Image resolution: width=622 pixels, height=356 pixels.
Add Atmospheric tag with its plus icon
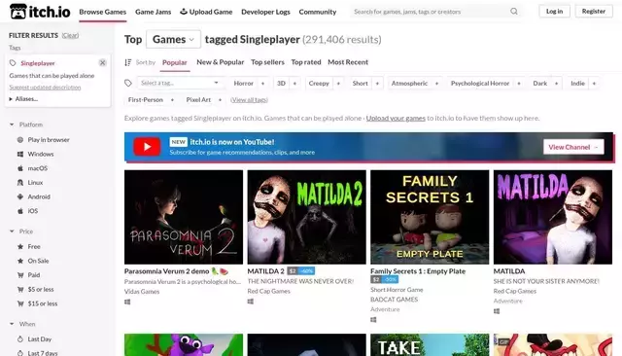click(x=436, y=84)
